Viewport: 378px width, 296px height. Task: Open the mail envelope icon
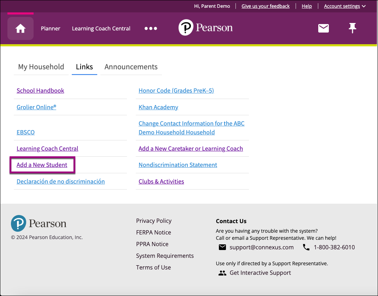pos(323,28)
